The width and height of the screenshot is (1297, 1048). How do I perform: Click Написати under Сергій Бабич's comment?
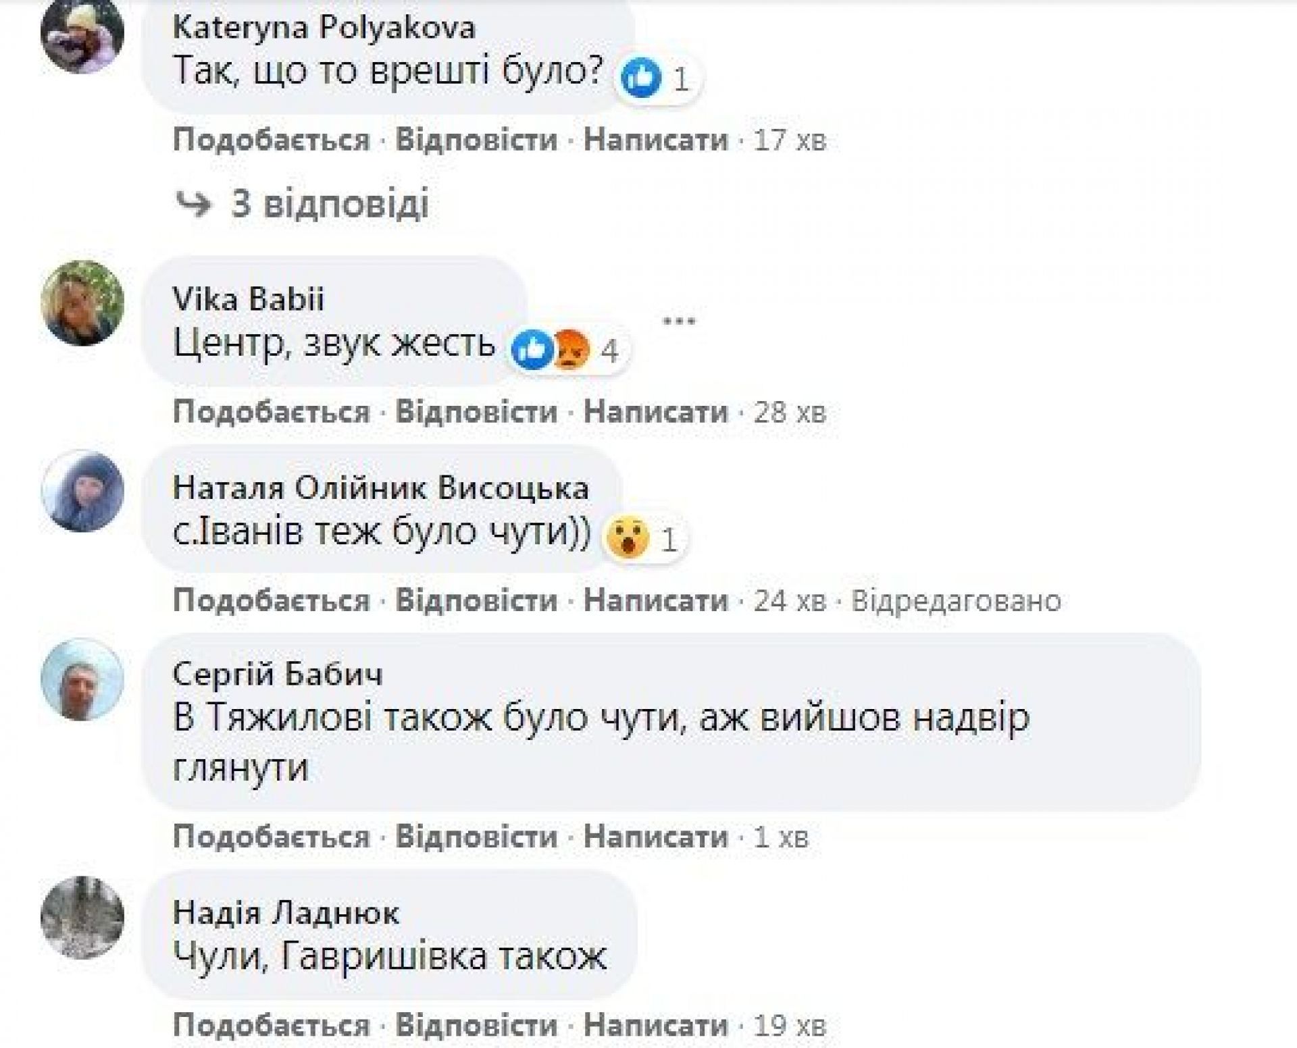[656, 837]
